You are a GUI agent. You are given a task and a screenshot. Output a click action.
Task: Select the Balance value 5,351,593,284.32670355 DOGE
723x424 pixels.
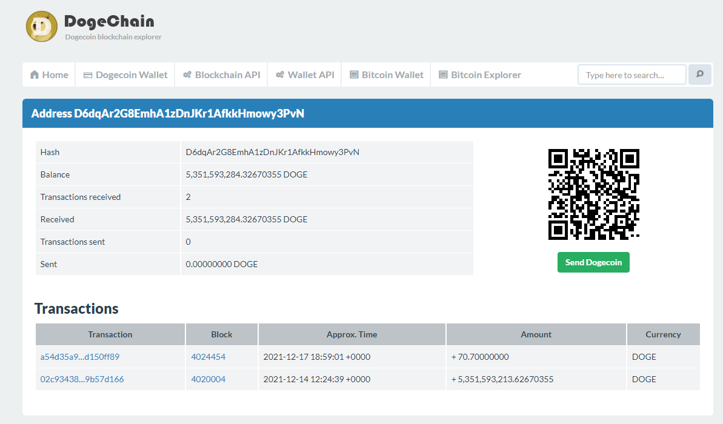tap(247, 174)
